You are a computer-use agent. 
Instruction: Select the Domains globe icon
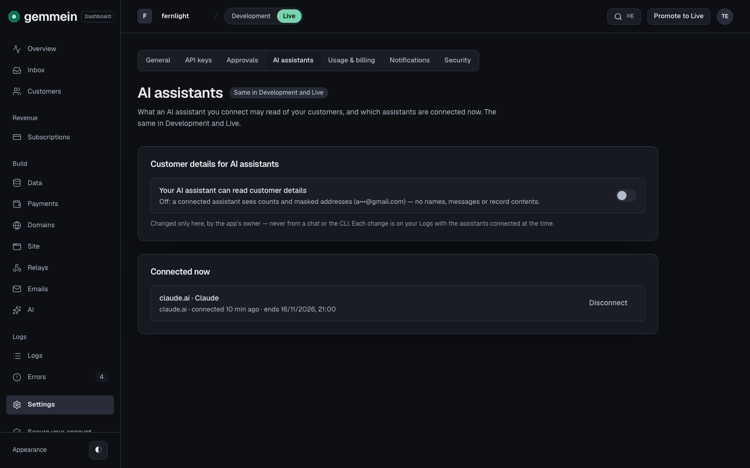coord(17,225)
